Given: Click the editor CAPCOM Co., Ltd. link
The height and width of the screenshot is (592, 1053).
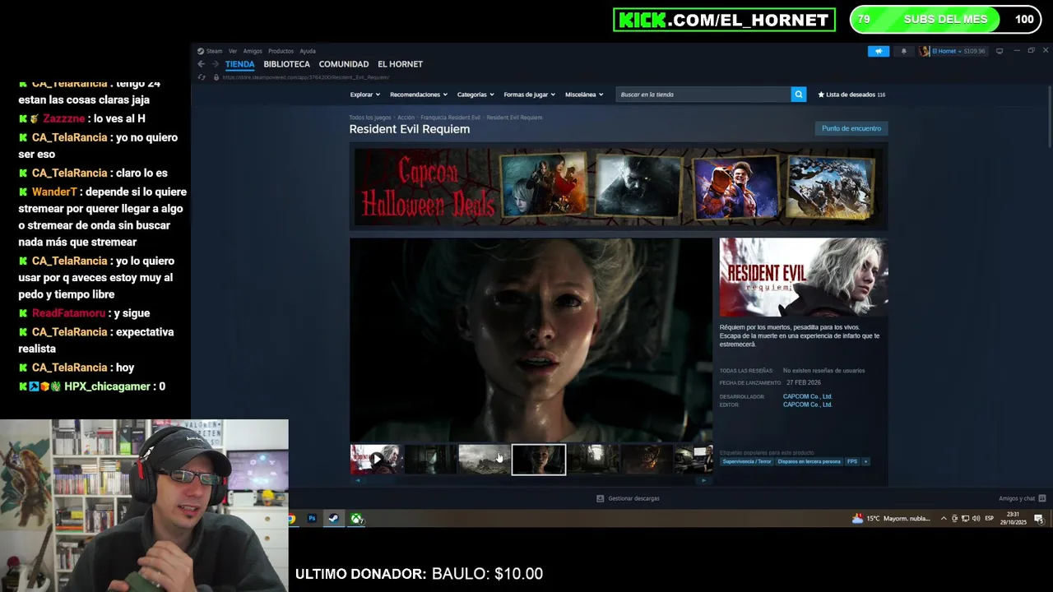Looking at the screenshot, I should point(807,405).
